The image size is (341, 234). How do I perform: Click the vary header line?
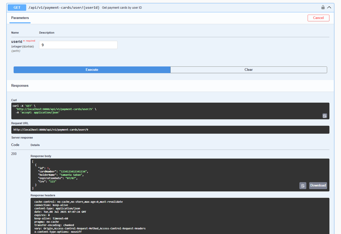coord(90,228)
